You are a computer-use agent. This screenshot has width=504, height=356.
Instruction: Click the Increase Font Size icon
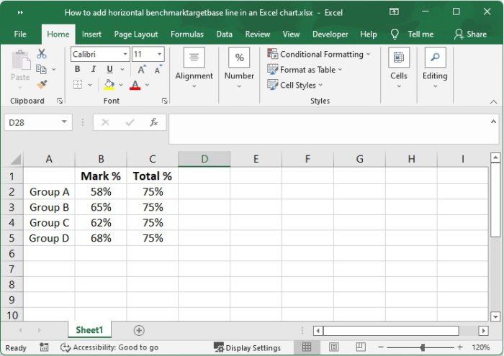(142, 70)
